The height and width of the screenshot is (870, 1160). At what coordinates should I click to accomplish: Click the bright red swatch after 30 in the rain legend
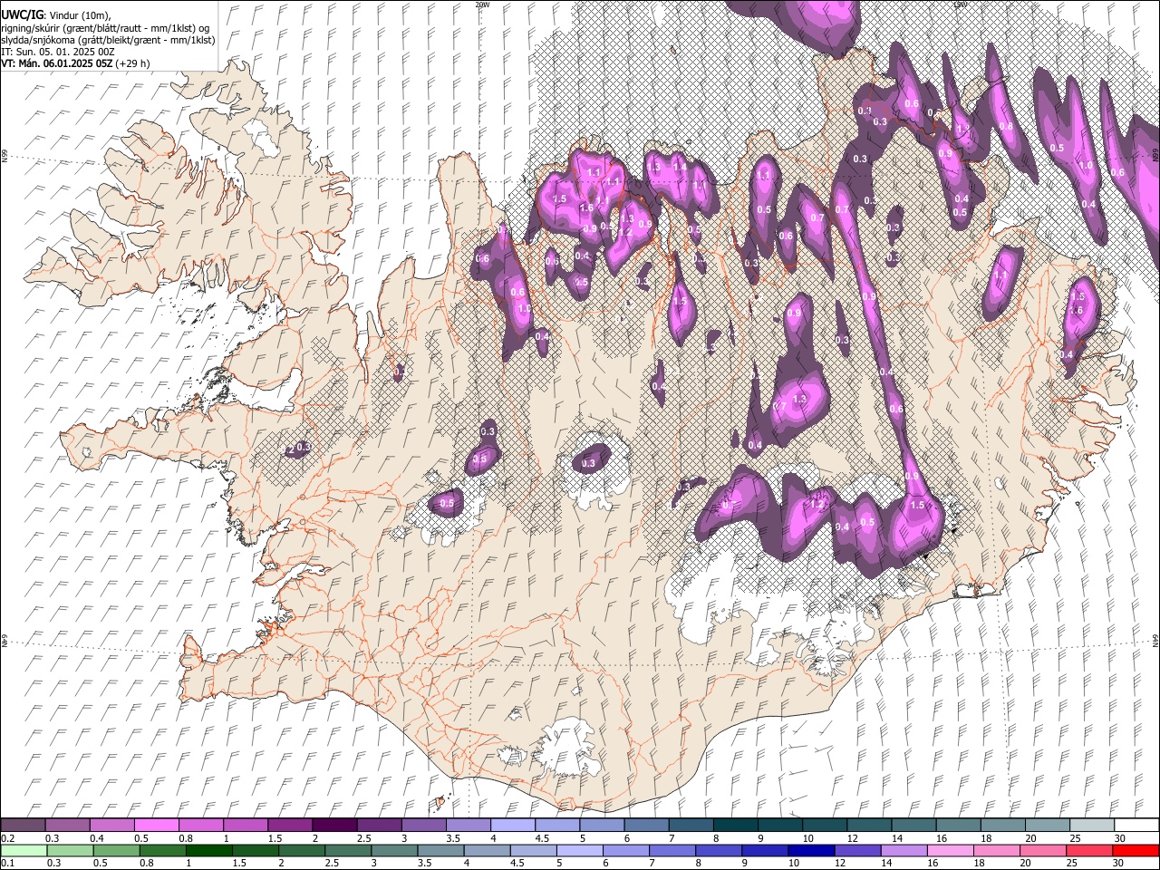[1136, 850]
